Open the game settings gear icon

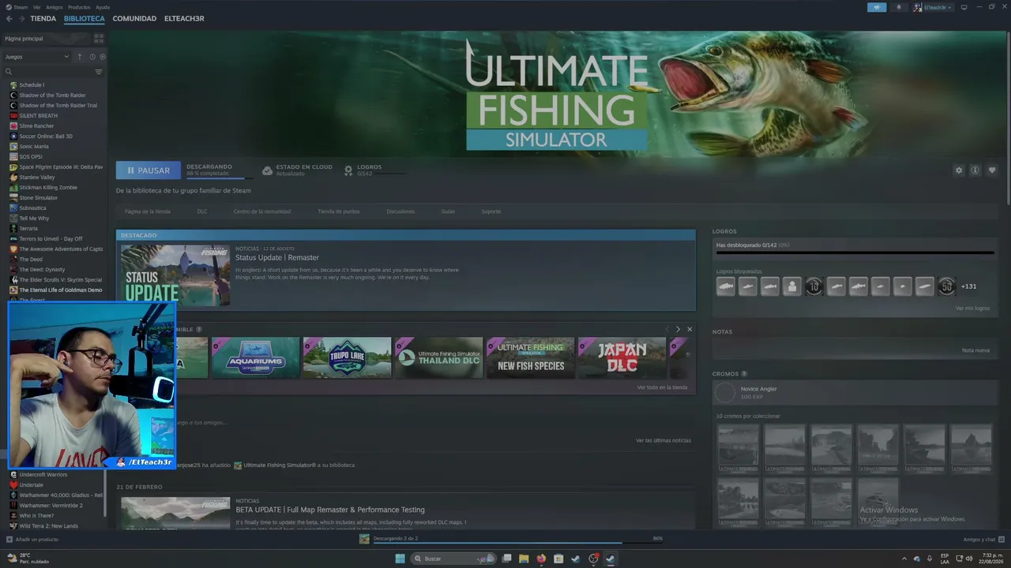click(x=959, y=170)
